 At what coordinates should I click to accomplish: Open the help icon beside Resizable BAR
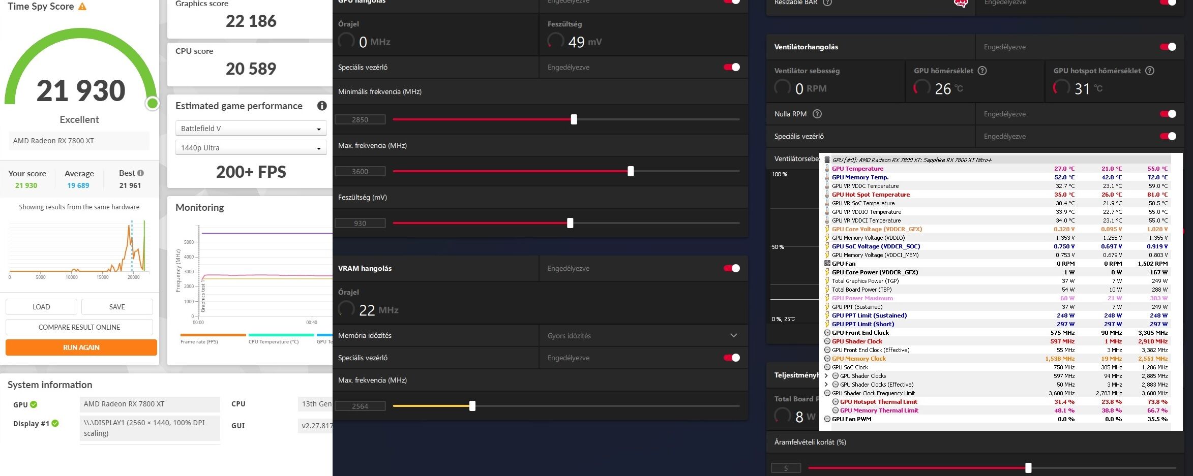(827, 3)
